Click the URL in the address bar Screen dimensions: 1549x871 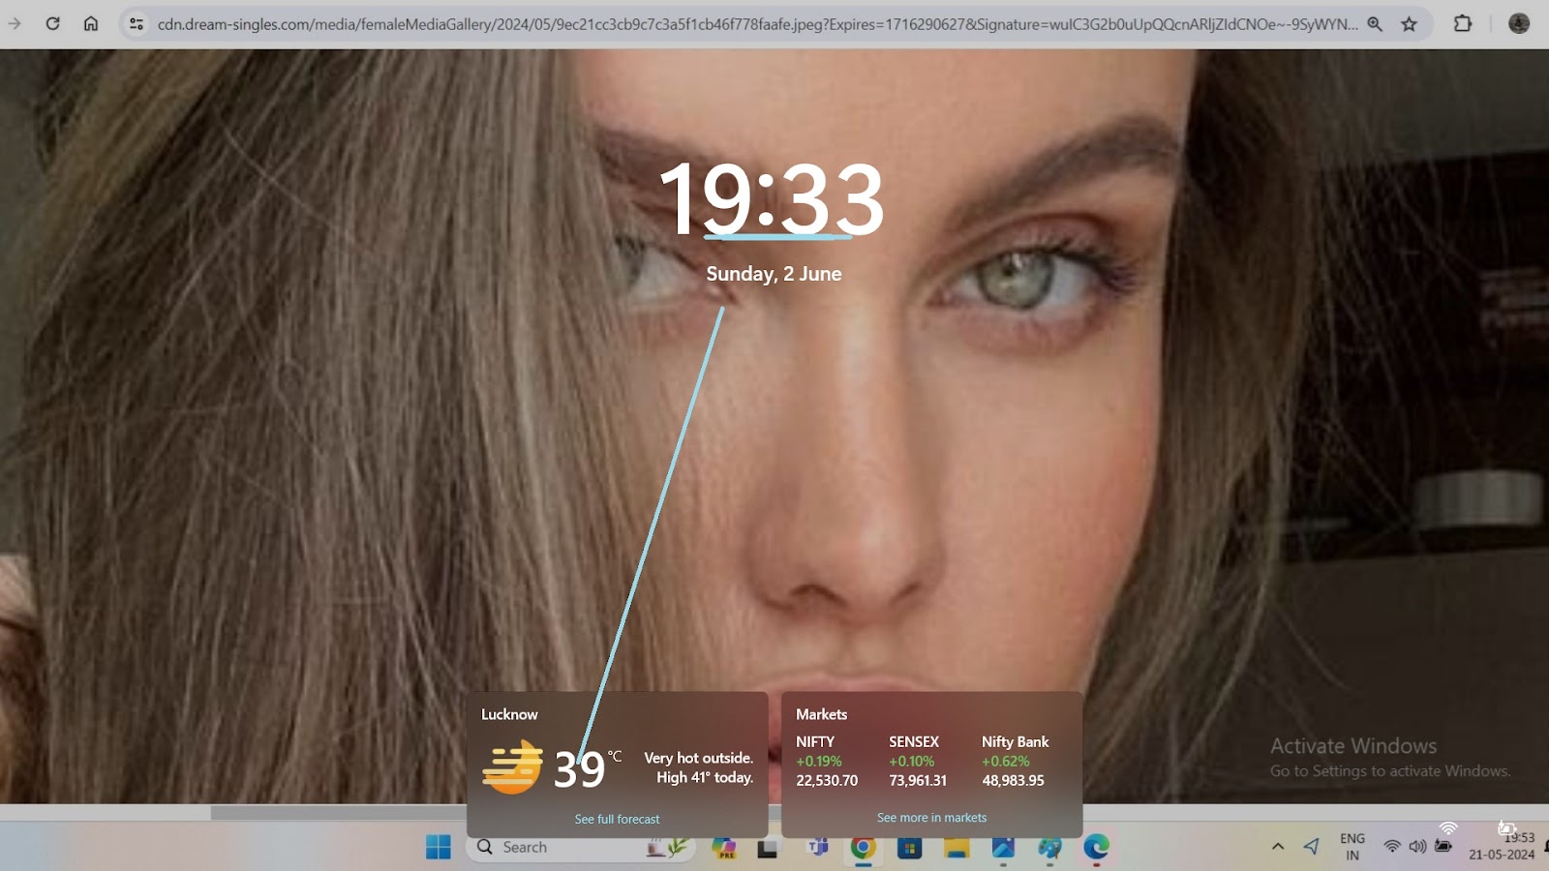(755, 24)
